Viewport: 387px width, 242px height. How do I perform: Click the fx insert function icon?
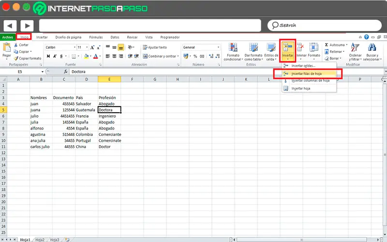tap(66, 72)
